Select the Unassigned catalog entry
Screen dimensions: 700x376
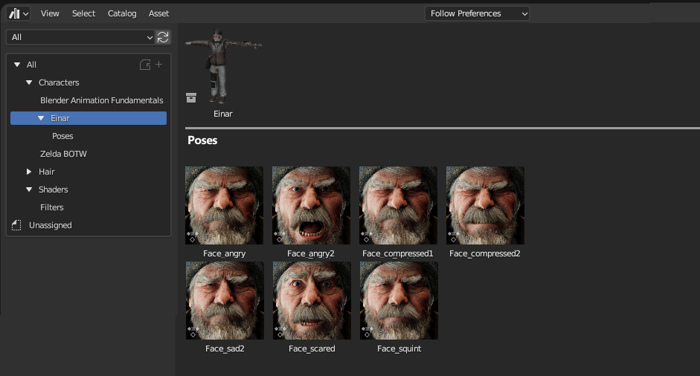(50, 225)
